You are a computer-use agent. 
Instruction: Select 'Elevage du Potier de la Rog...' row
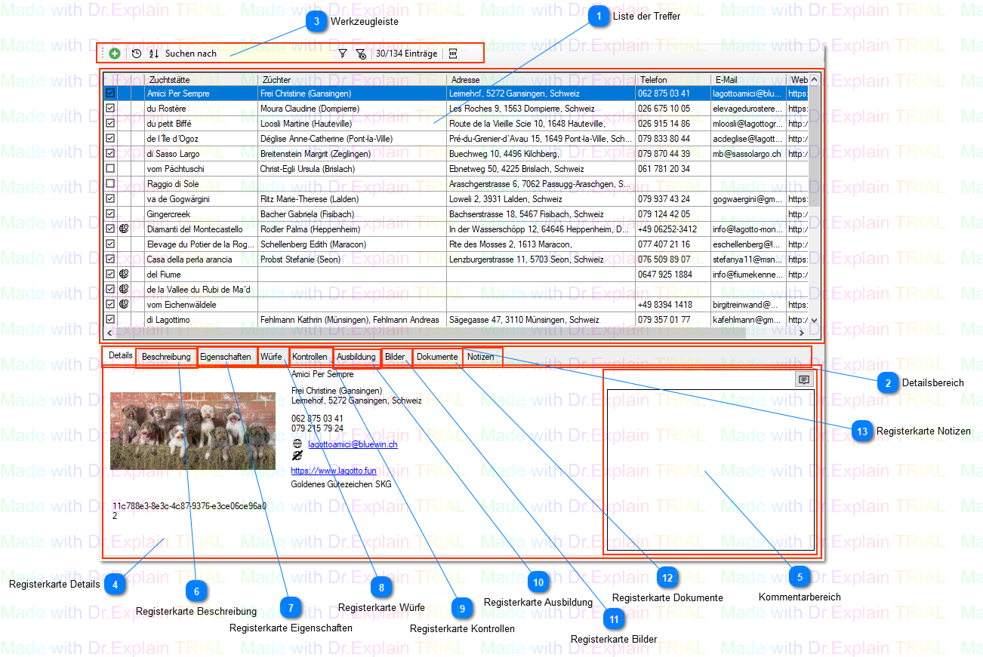(x=456, y=244)
